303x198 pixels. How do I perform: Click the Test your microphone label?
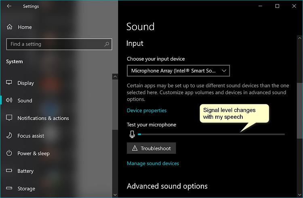point(151,125)
